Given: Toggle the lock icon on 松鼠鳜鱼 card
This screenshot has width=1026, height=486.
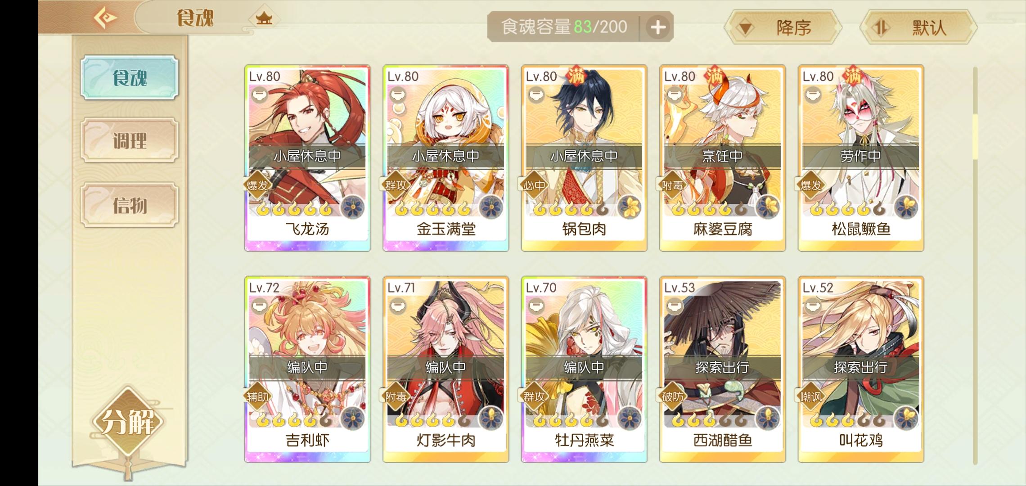Looking at the screenshot, I should tap(813, 95).
